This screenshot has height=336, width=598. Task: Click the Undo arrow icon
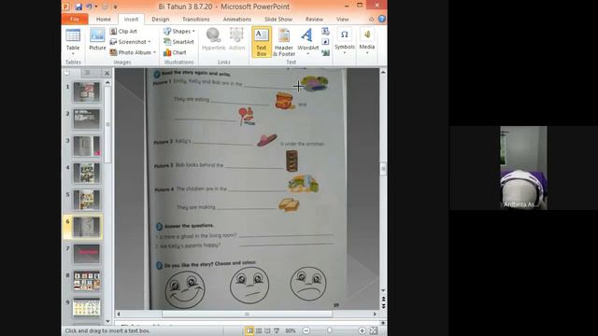pyautogui.click(x=90, y=7)
